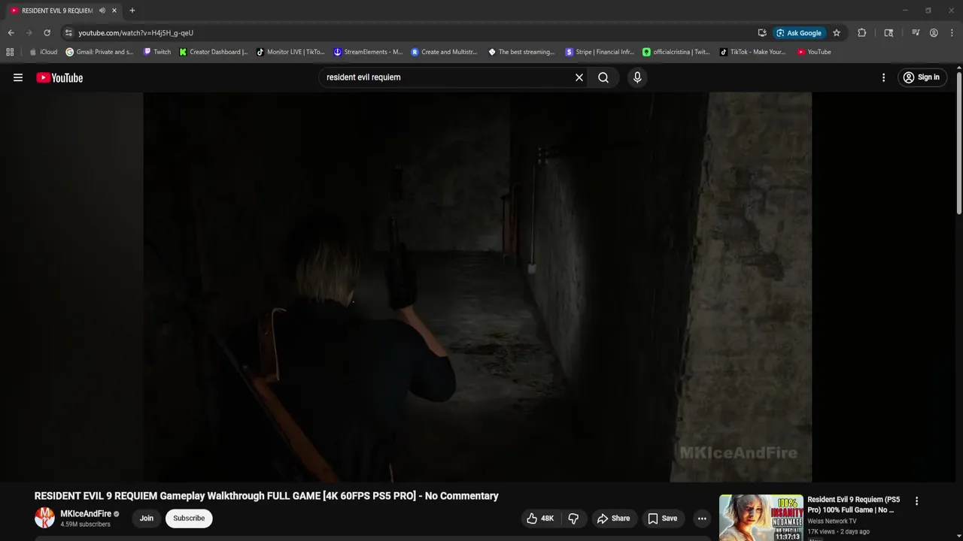Open more actions ellipsis under video
Image resolution: width=963 pixels, height=541 pixels.
pos(702,518)
